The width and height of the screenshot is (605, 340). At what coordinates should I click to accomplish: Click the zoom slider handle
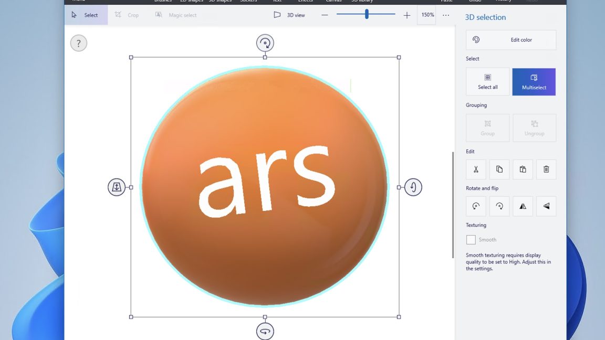tap(367, 15)
